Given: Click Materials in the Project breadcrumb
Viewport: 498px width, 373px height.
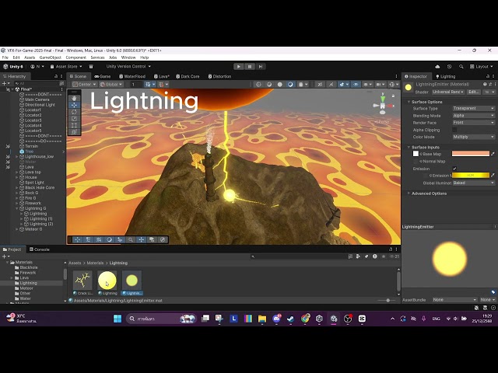Looking at the screenshot, I should click(x=95, y=263).
